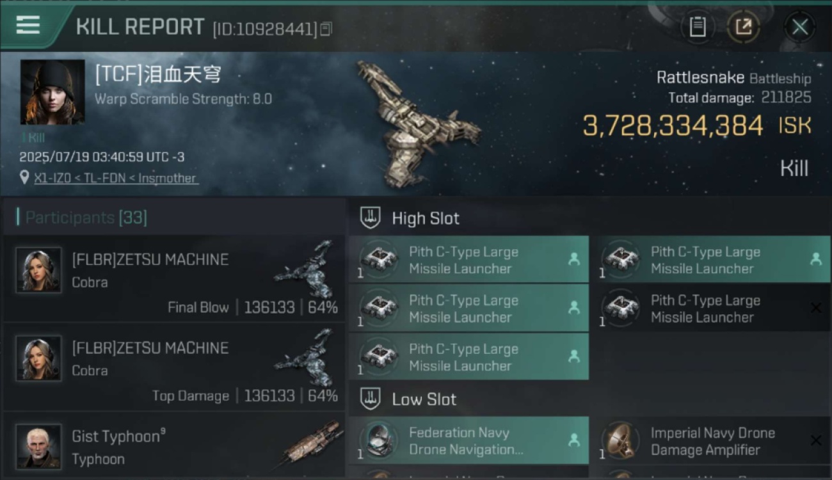Click the Low Slot section header icon
The width and height of the screenshot is (832, 480).
(371, 399)
